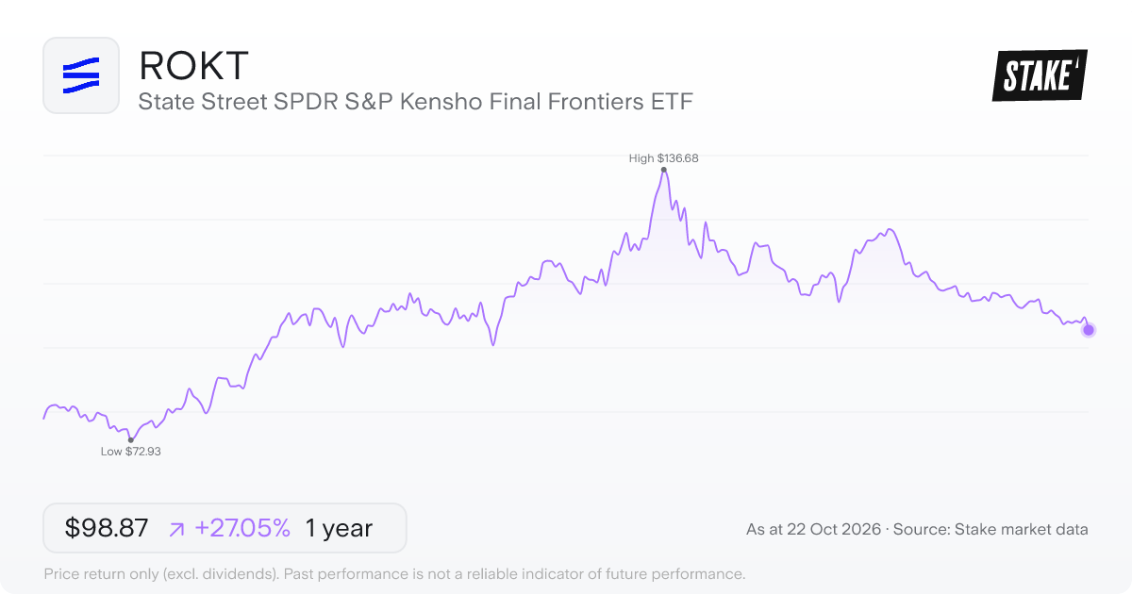
Task: Click the As at 22 Oct 2026 date text
Action: click(813, 530)
